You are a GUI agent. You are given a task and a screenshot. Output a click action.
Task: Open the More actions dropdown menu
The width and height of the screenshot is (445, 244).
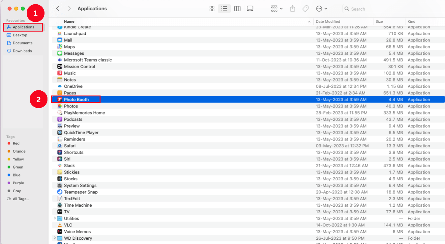[321, 9]
